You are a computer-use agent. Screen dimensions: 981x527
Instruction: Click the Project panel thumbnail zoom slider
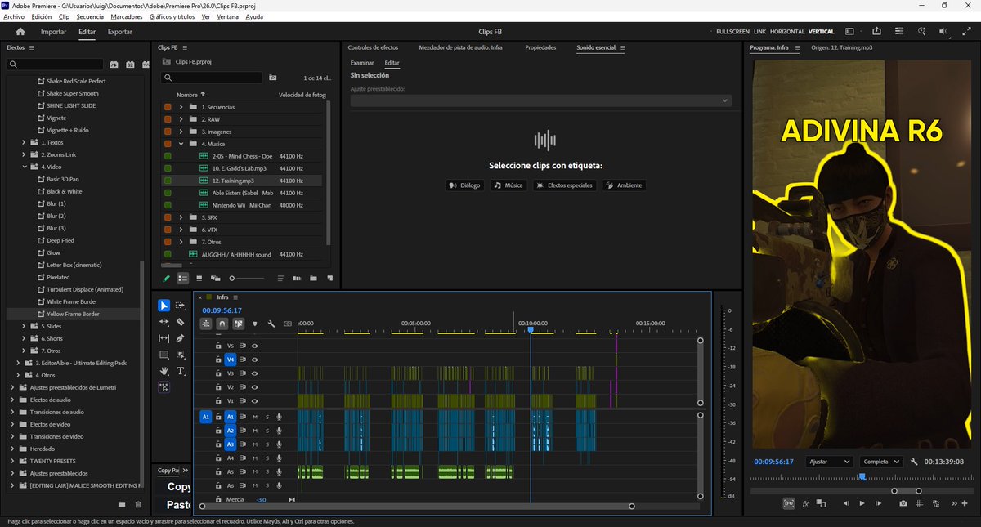246,279
